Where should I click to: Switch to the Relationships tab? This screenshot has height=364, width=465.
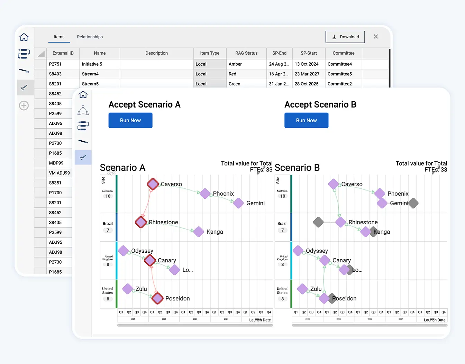90,37
